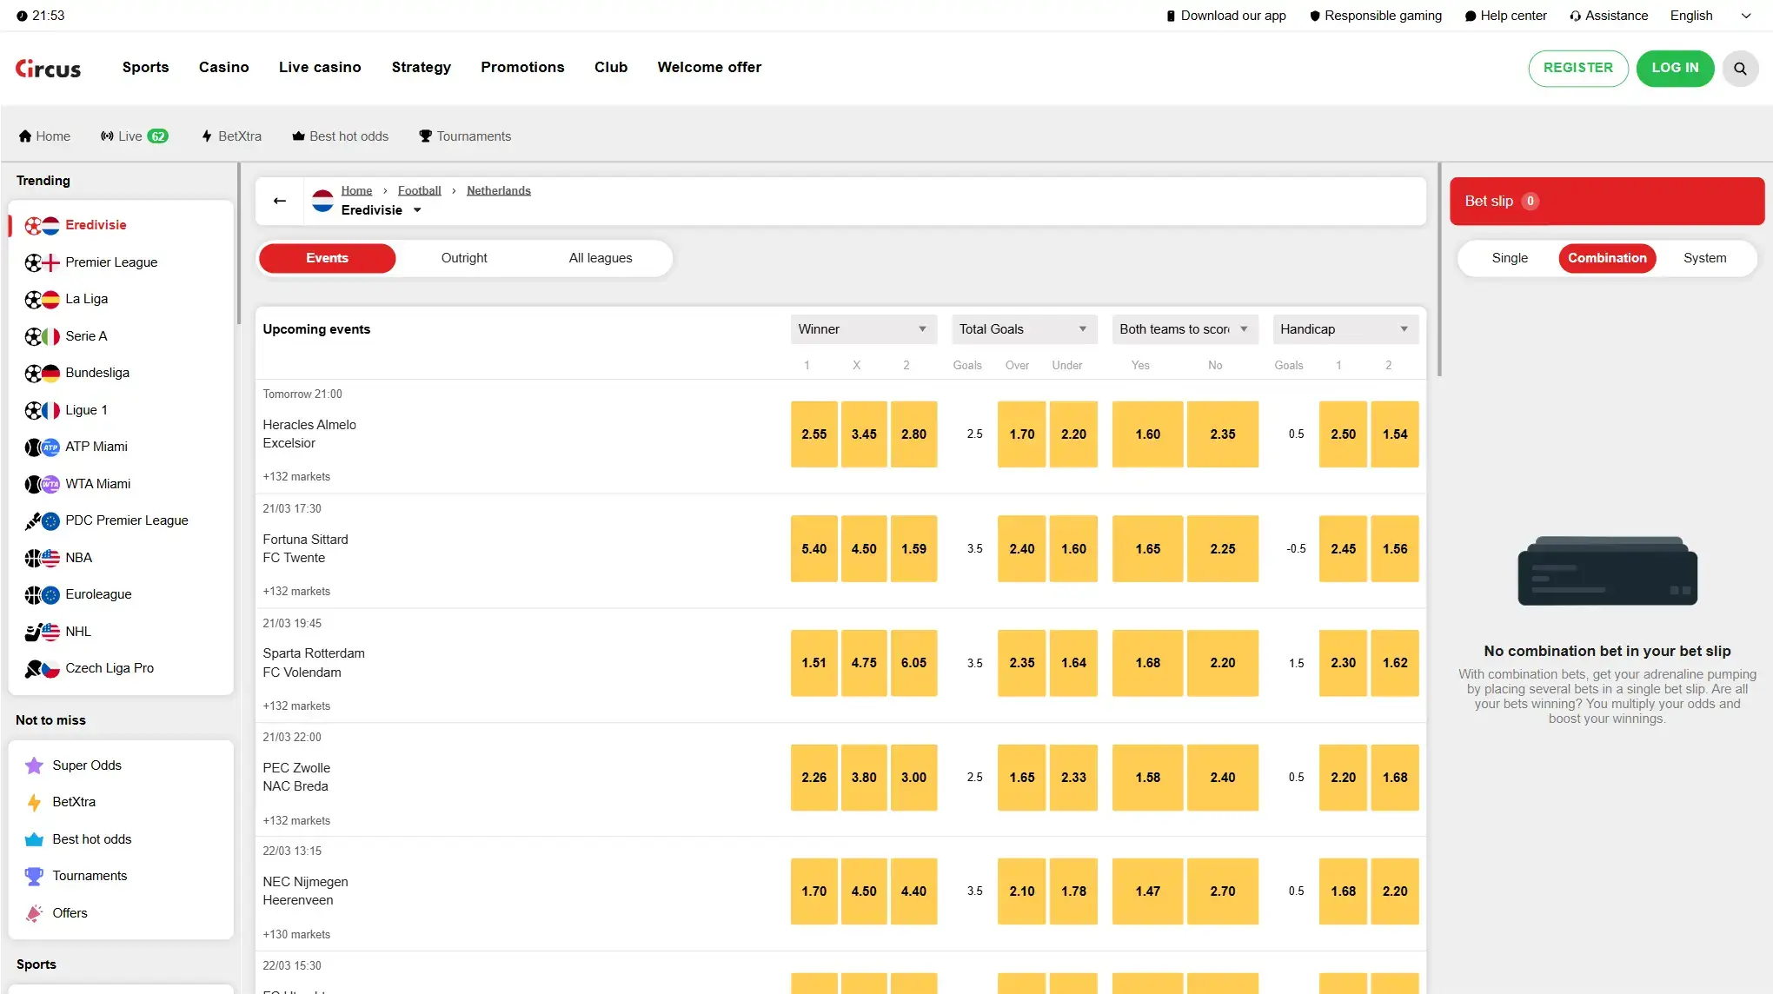Open the Tournaments trophy icon in sidebar
The height and width of the screenshot is (994, 1773).
pyautogui.click(x=34, y=876)
